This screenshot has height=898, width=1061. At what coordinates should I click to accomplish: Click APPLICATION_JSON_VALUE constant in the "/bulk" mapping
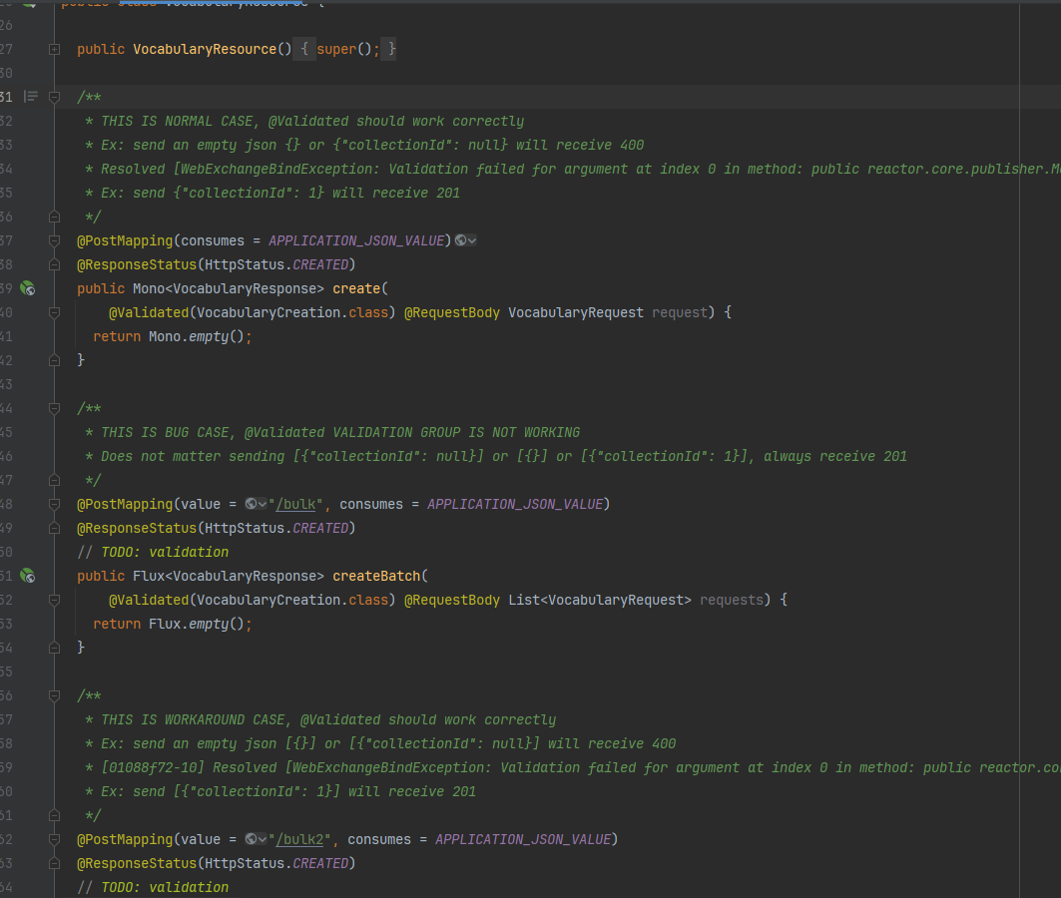[x=515, y=505]
